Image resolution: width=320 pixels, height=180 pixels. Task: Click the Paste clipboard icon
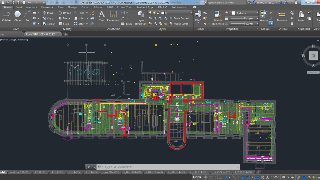301,16
